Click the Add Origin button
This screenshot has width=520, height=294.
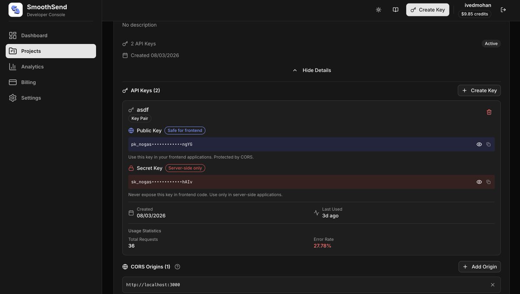click(x=480, y=267)
